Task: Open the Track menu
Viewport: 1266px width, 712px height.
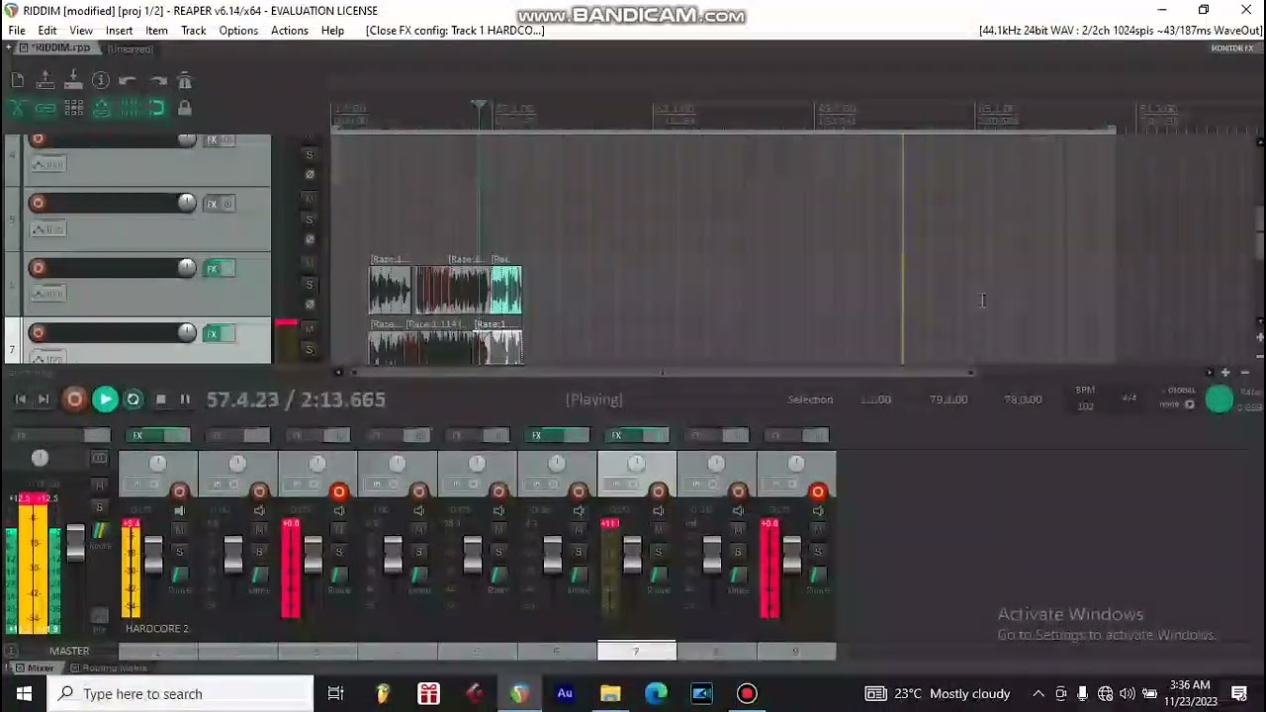Action: point(193,31)
